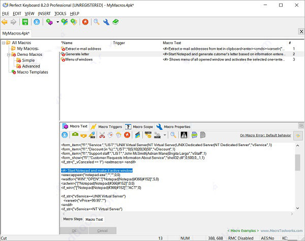Select the top Macro Text tab
This screenshot has height=241, width=305.
point(75,126)
